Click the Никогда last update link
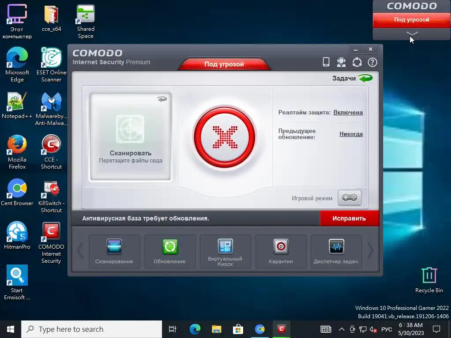 [x=351, y=134]
